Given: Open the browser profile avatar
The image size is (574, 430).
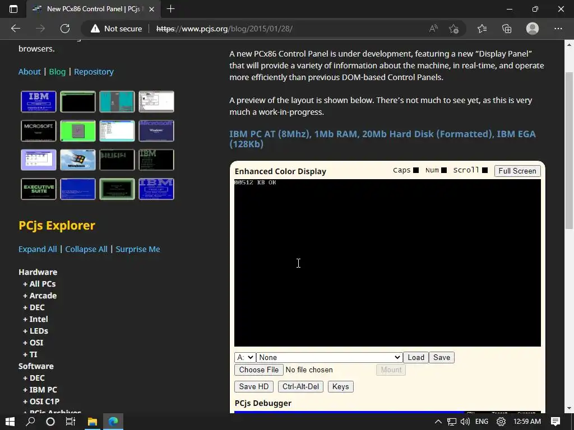Looking at the screenshot, I should click(533, 29).
